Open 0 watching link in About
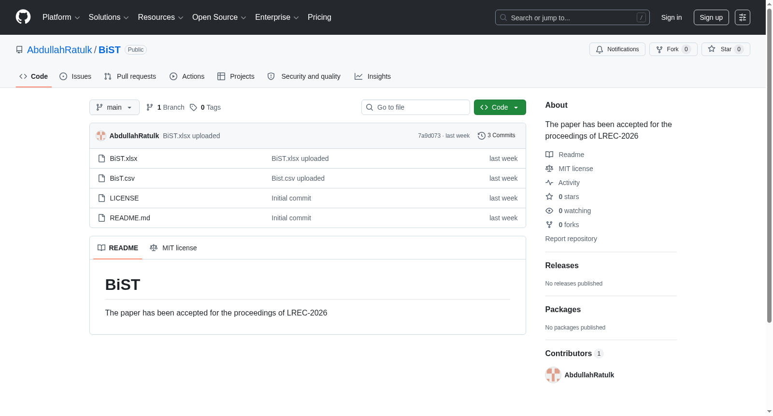 pyautogui.click(x=568, y=211)
